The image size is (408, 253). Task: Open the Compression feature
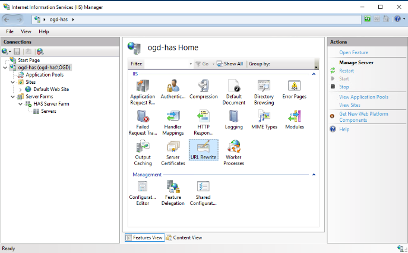203,89
